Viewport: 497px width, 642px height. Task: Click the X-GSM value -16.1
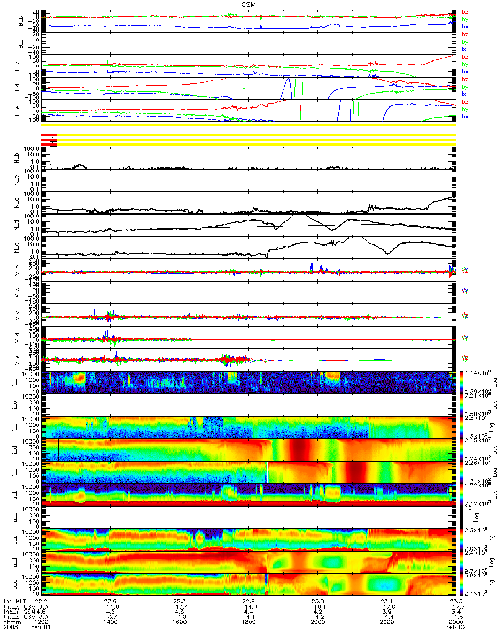[x=317, y=607]
